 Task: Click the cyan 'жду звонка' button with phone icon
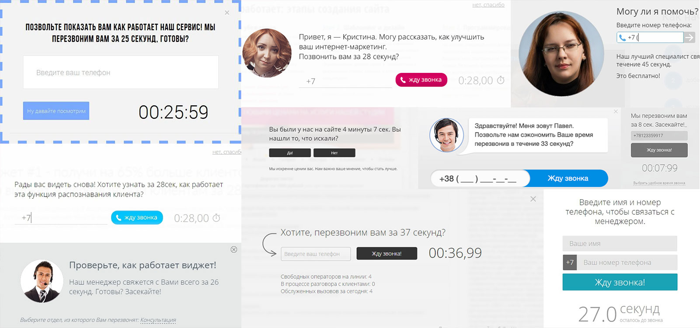click(x=137, y=218)
